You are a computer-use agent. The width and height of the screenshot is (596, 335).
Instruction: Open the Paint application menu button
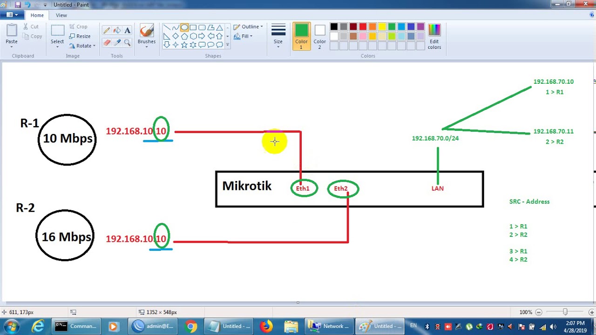tap(12, 15)
